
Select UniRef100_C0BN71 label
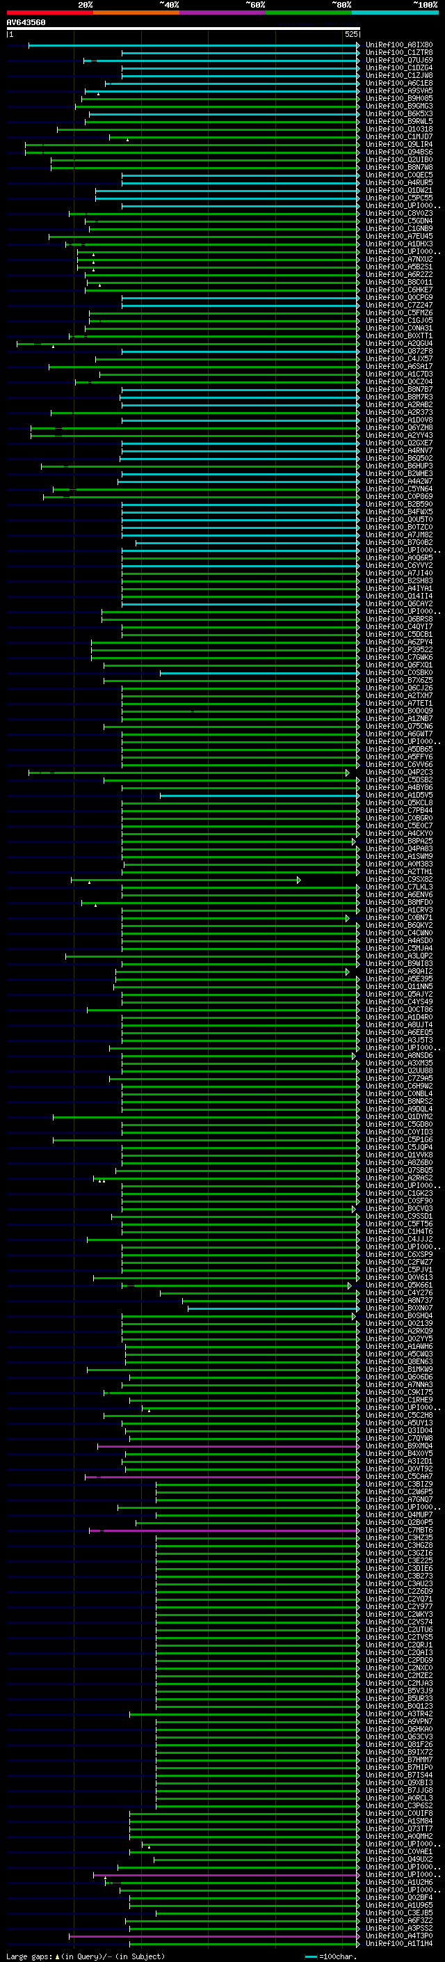tap(399, 919)
